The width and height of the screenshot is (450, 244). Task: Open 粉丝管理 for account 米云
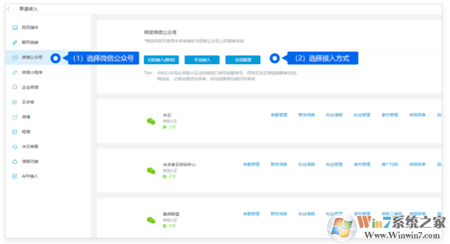click(362, 115)
